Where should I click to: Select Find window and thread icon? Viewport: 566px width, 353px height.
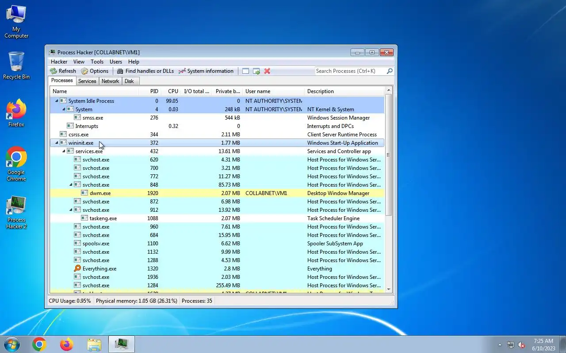pos(256,71)
